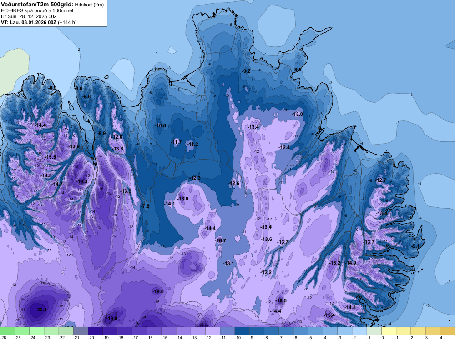Click the -11.7 temperature value
This screenshot has height=340, width=455.
(x=176, y=142)
